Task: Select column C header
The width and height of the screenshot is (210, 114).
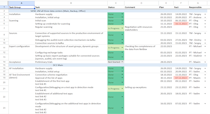Action: tap(116, 3)
